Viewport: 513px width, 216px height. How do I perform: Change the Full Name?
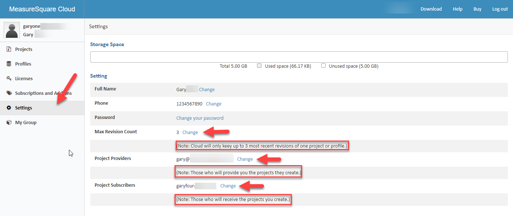pos(207,90)
